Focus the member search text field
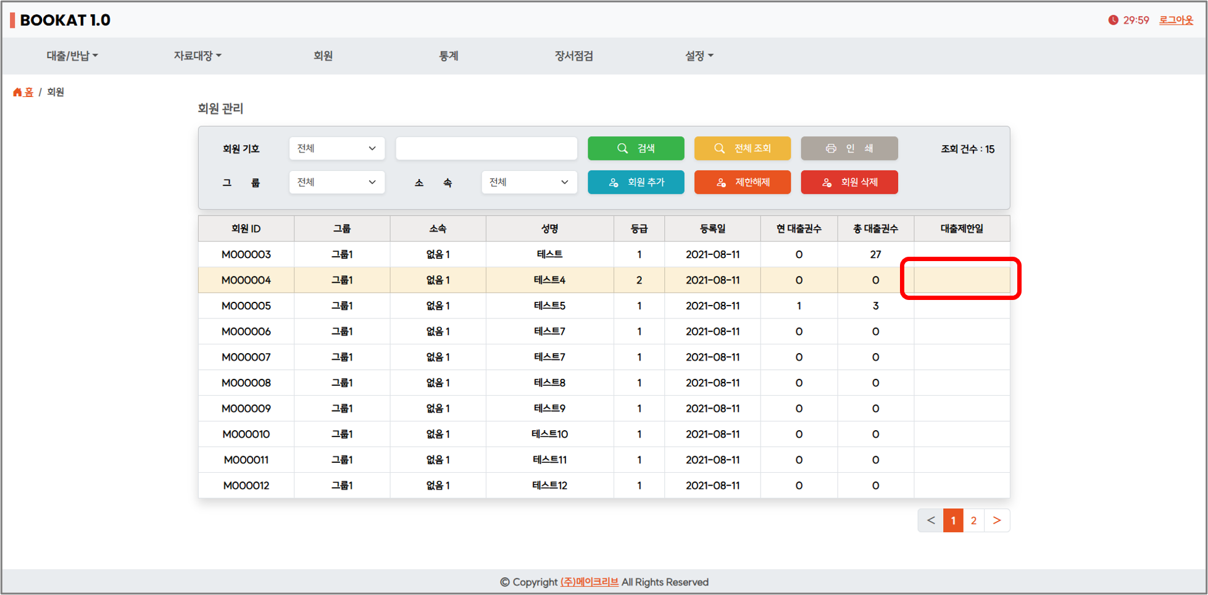1208x595 pixels. (x=486, y=149)
